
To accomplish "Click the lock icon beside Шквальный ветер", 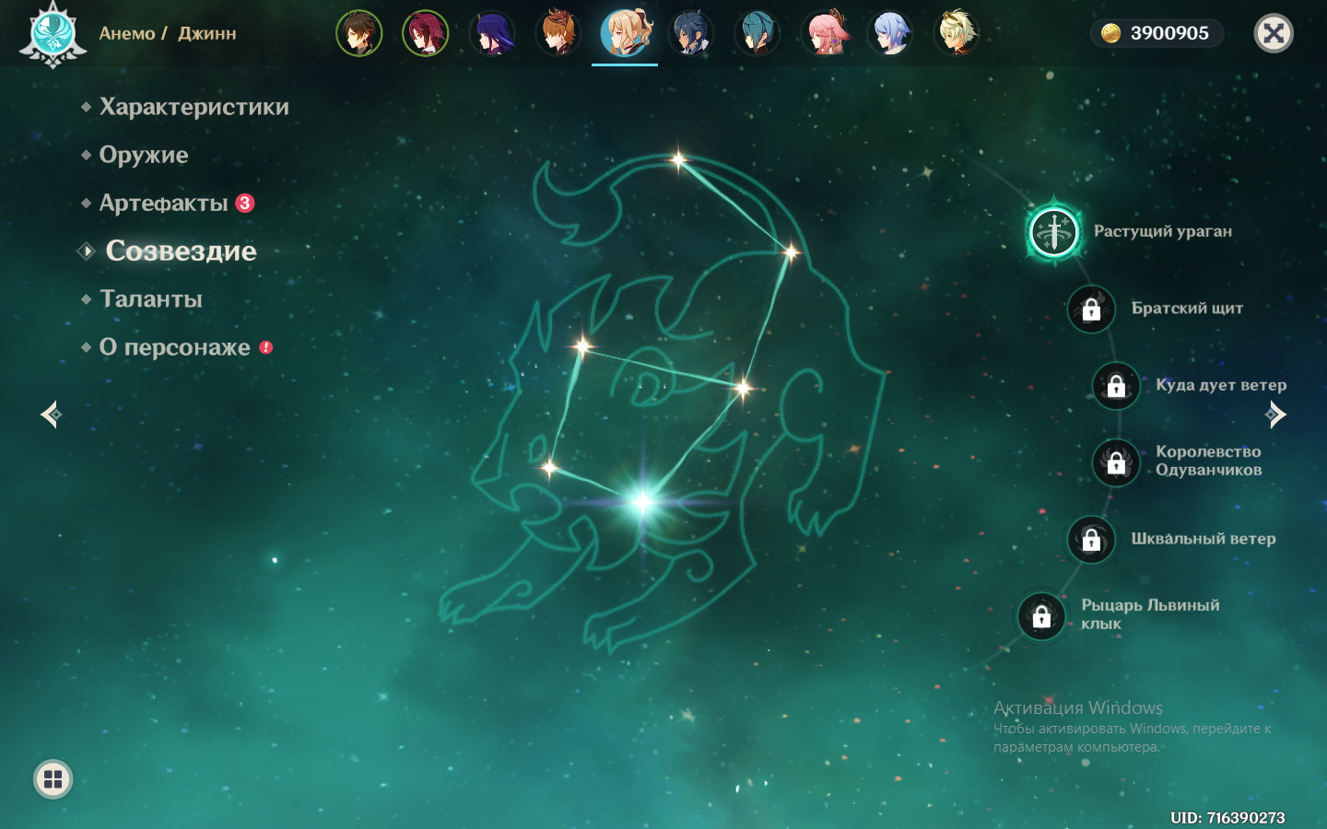I will [x=1091, y=539].
